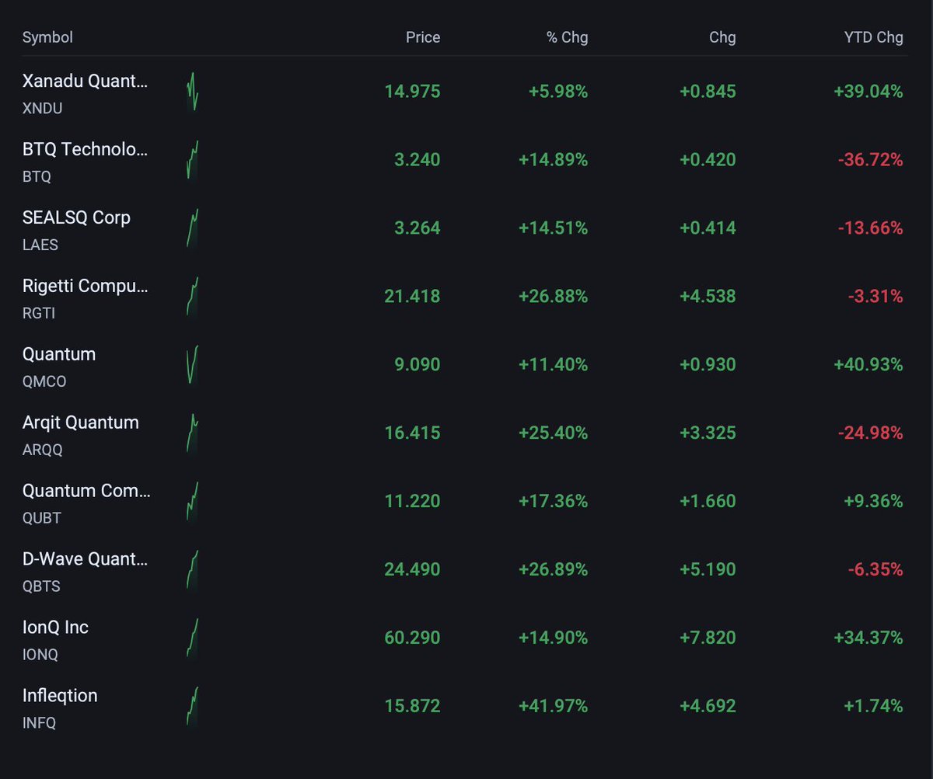Open the RGTI sparkline chart
This screenshot has width=933, height=779.
(192, 297)
